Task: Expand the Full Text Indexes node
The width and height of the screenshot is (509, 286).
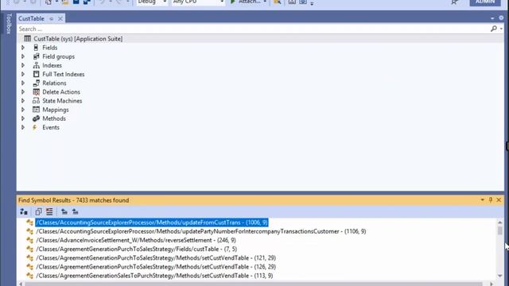Action: [23, 74]
